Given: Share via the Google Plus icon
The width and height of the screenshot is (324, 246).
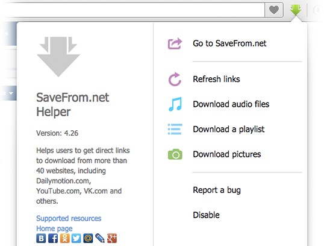Looking at the screenshot, I should (x=112, y=238).
